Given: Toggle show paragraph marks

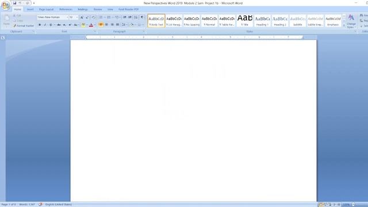Looking at the screenshot, I should (x=142, y=17).
